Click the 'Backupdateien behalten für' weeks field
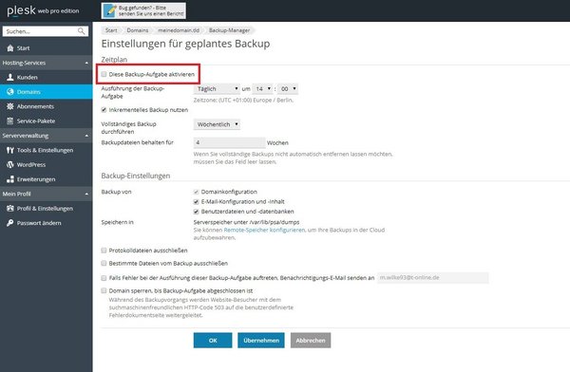Screen dimensions: 570x372 click(x=229, y=142)
